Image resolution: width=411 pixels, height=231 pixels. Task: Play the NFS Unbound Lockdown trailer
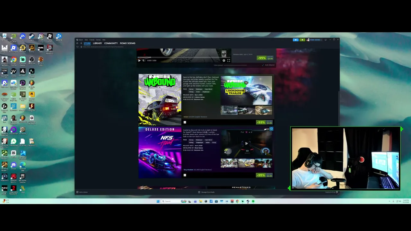coord(246,90)
